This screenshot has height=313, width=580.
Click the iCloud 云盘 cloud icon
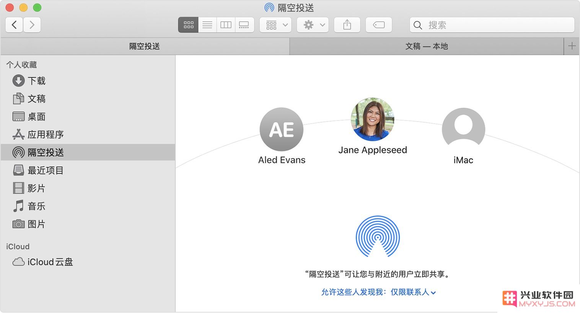tap(18, 262)
